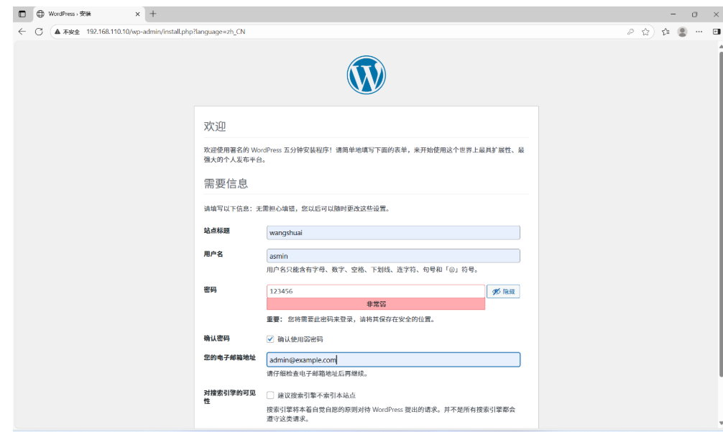723x432 pixels.
Task: Open the saved password key icon
Action: point(630,32)
